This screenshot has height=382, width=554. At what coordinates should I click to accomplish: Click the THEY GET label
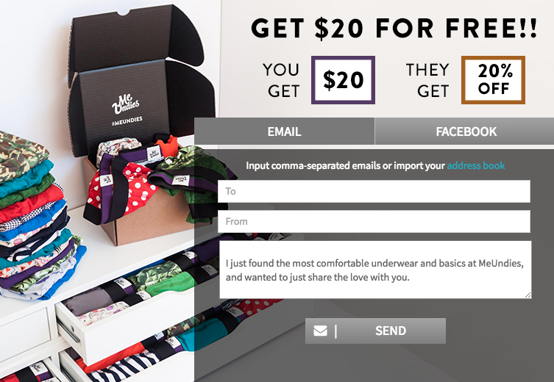pos(427,80)
